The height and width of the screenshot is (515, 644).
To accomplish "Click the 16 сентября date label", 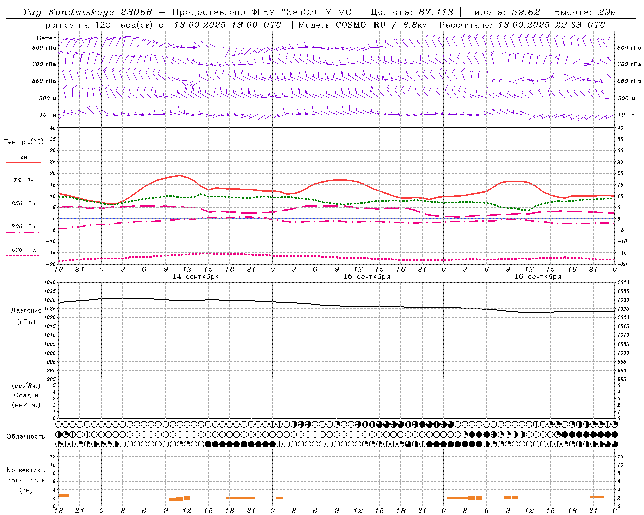I will 538,276.
